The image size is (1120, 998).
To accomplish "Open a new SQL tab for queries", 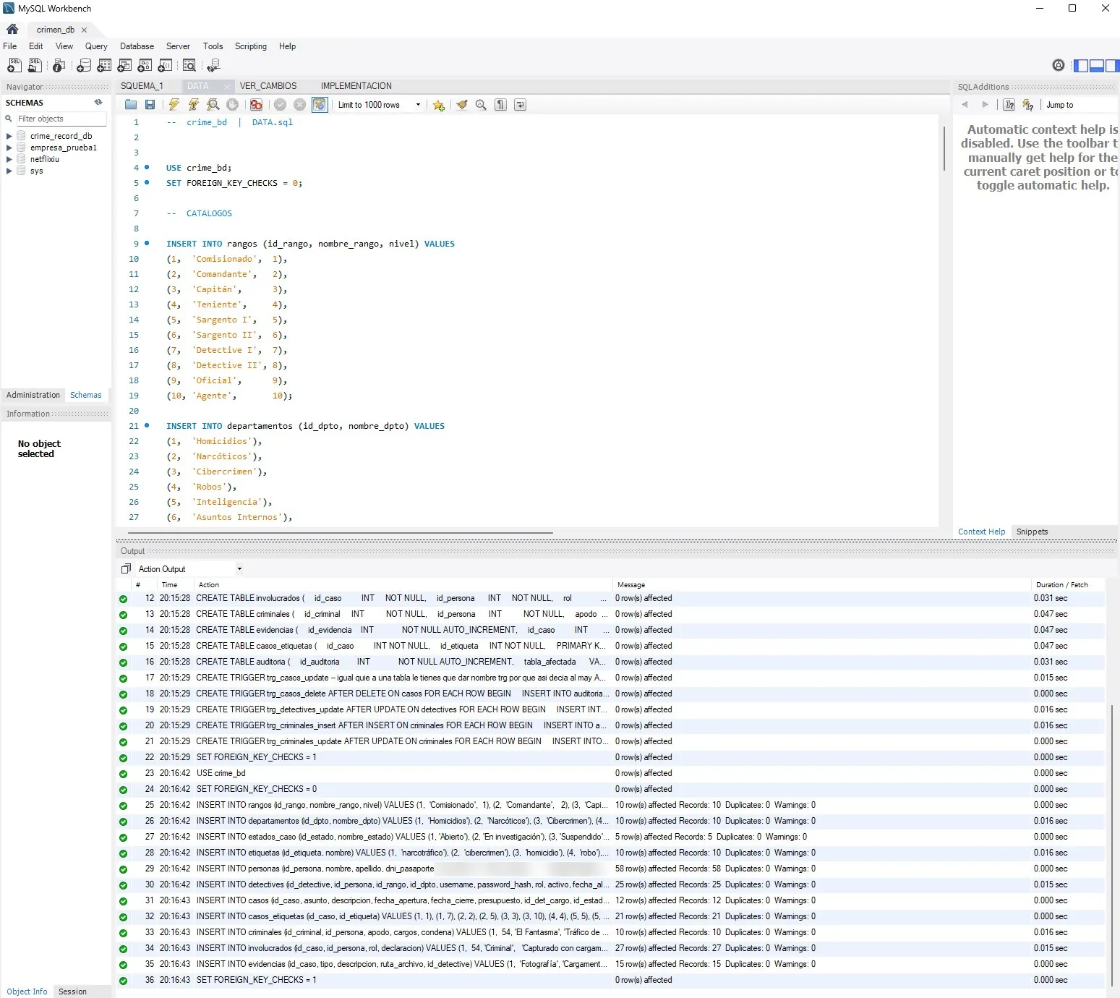I will tap(14, 66).
